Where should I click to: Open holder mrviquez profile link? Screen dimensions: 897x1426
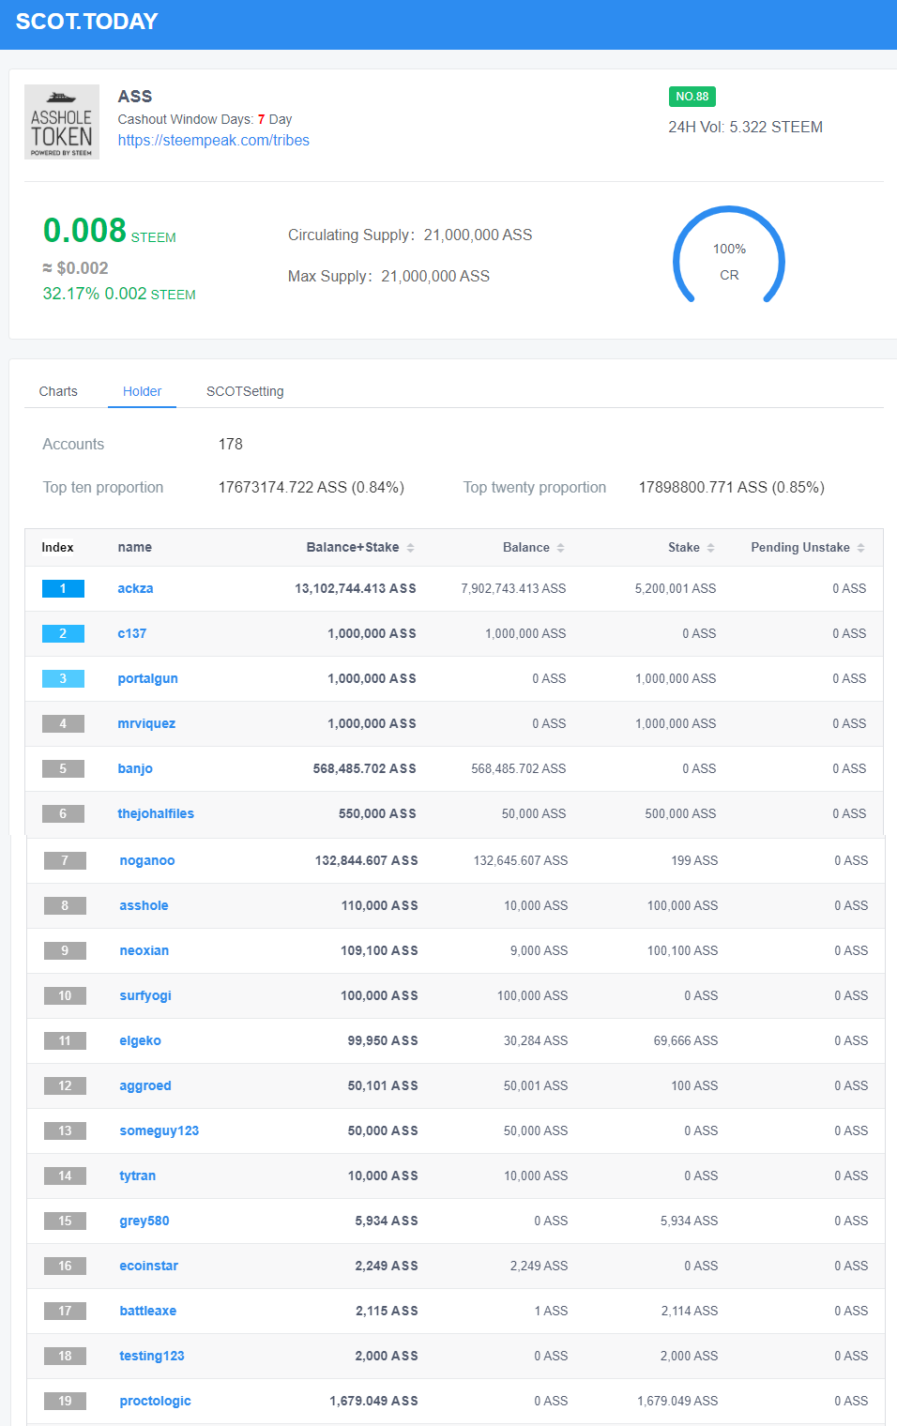coord(146,723)
